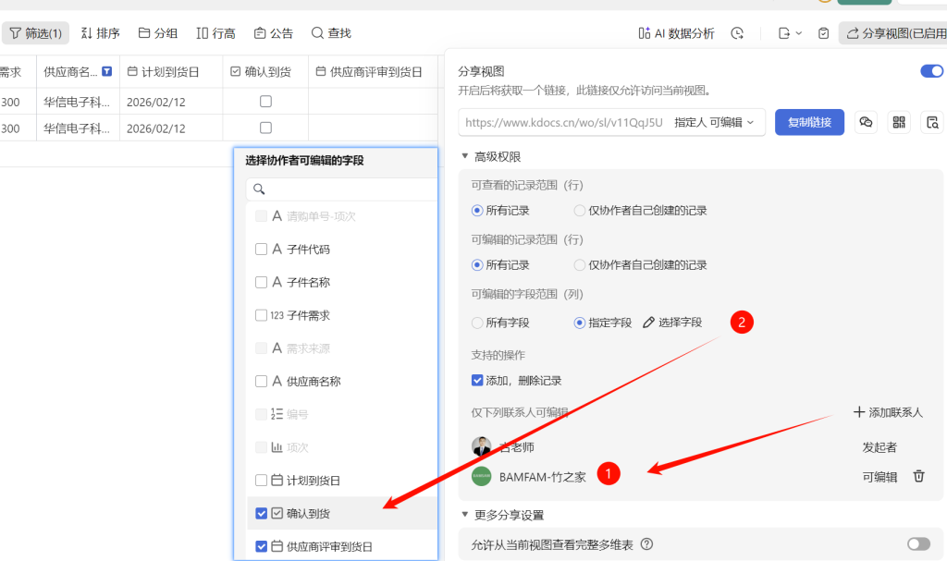Open AI 数据分析

pyautogui.click(x=676, y=33)
